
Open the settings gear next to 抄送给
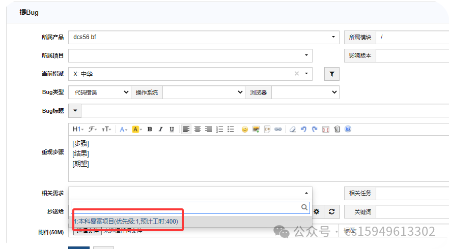click(x=317, y=212)
